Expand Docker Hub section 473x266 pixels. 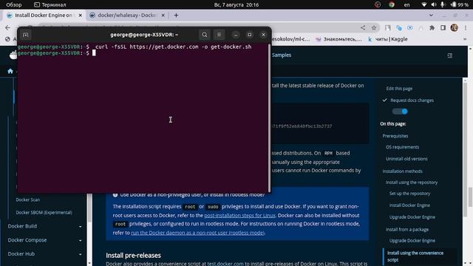coord(44,254)
